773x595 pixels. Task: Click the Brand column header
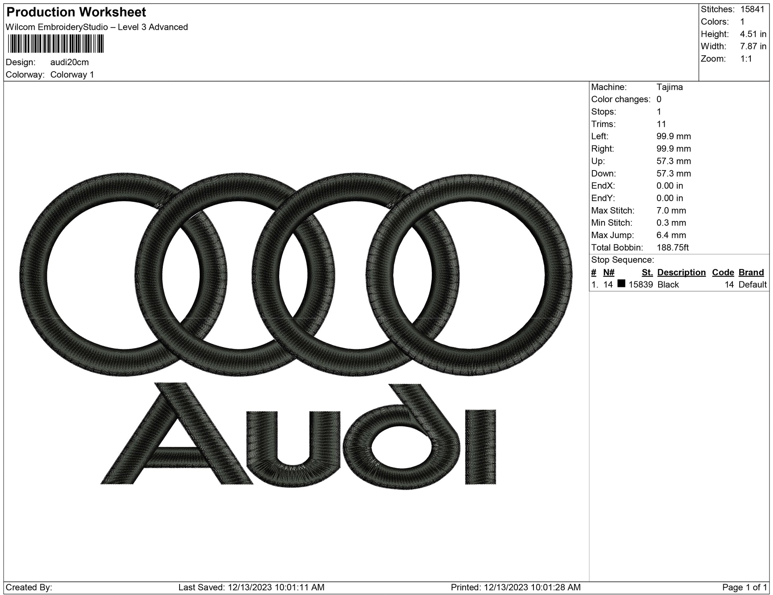(x=751, y=272)
